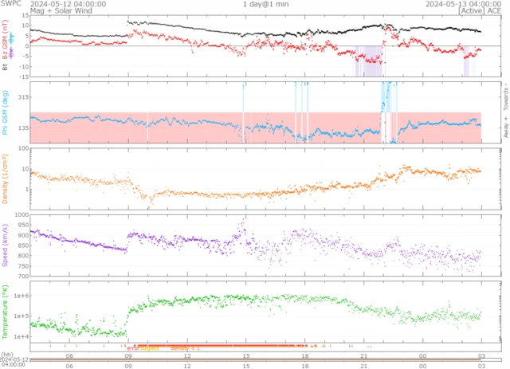Click the pink Away sector band in Phi plot

coord(199,135)
